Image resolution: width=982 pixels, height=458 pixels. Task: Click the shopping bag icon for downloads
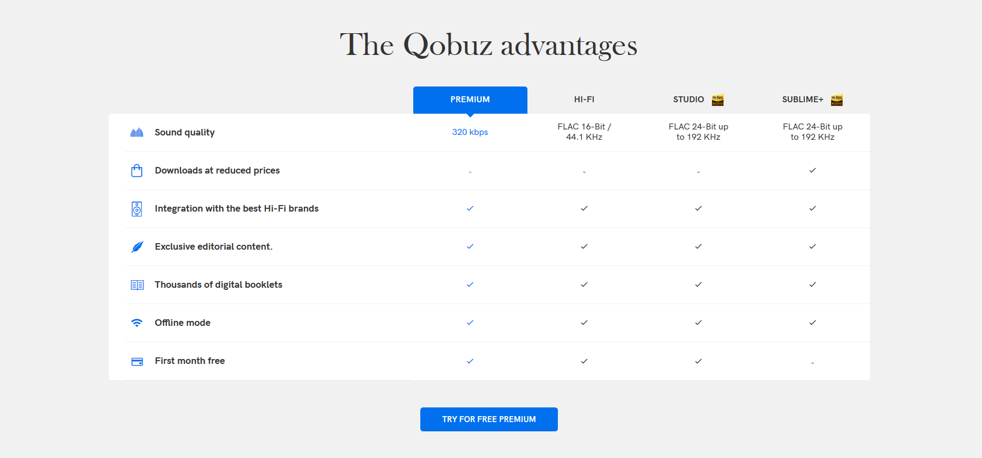137,171
